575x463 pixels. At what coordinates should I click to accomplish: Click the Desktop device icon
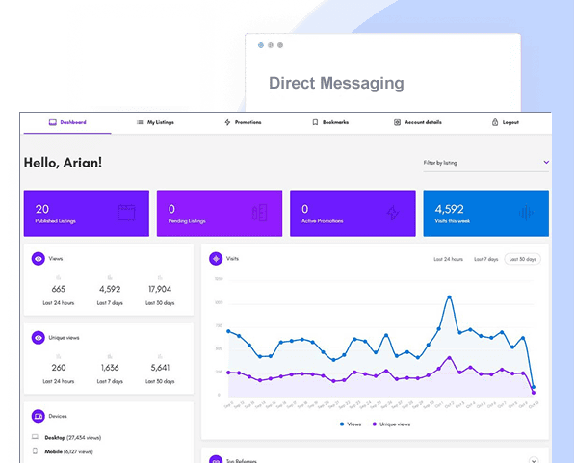35,437
